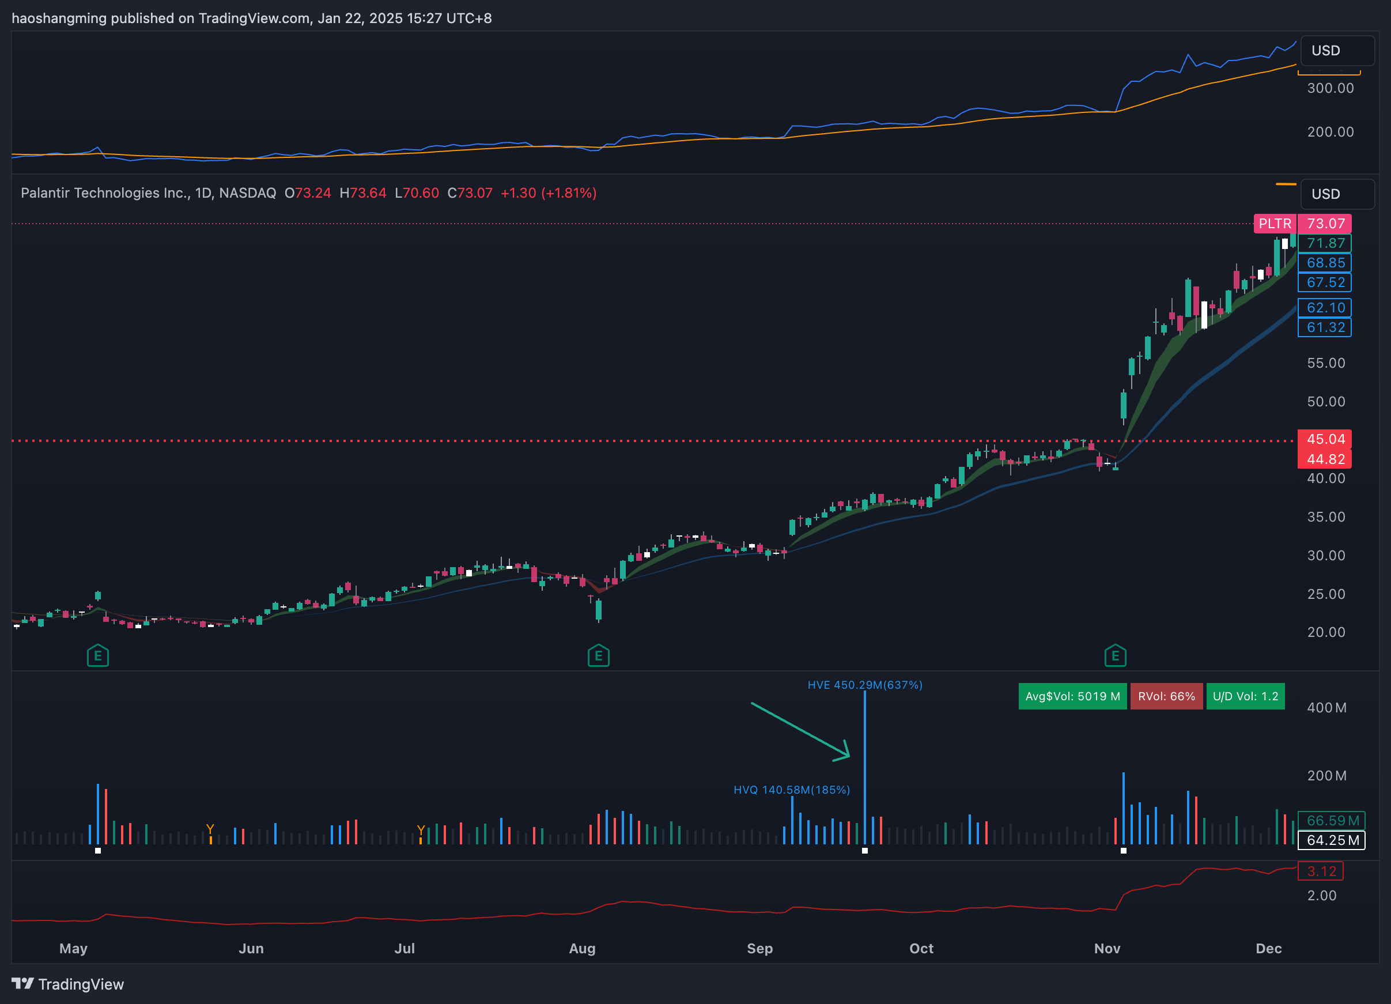The image size is (1391, 1004).
Task: Click the Oct label on the time axis
Action: click(x=921, y=948)
